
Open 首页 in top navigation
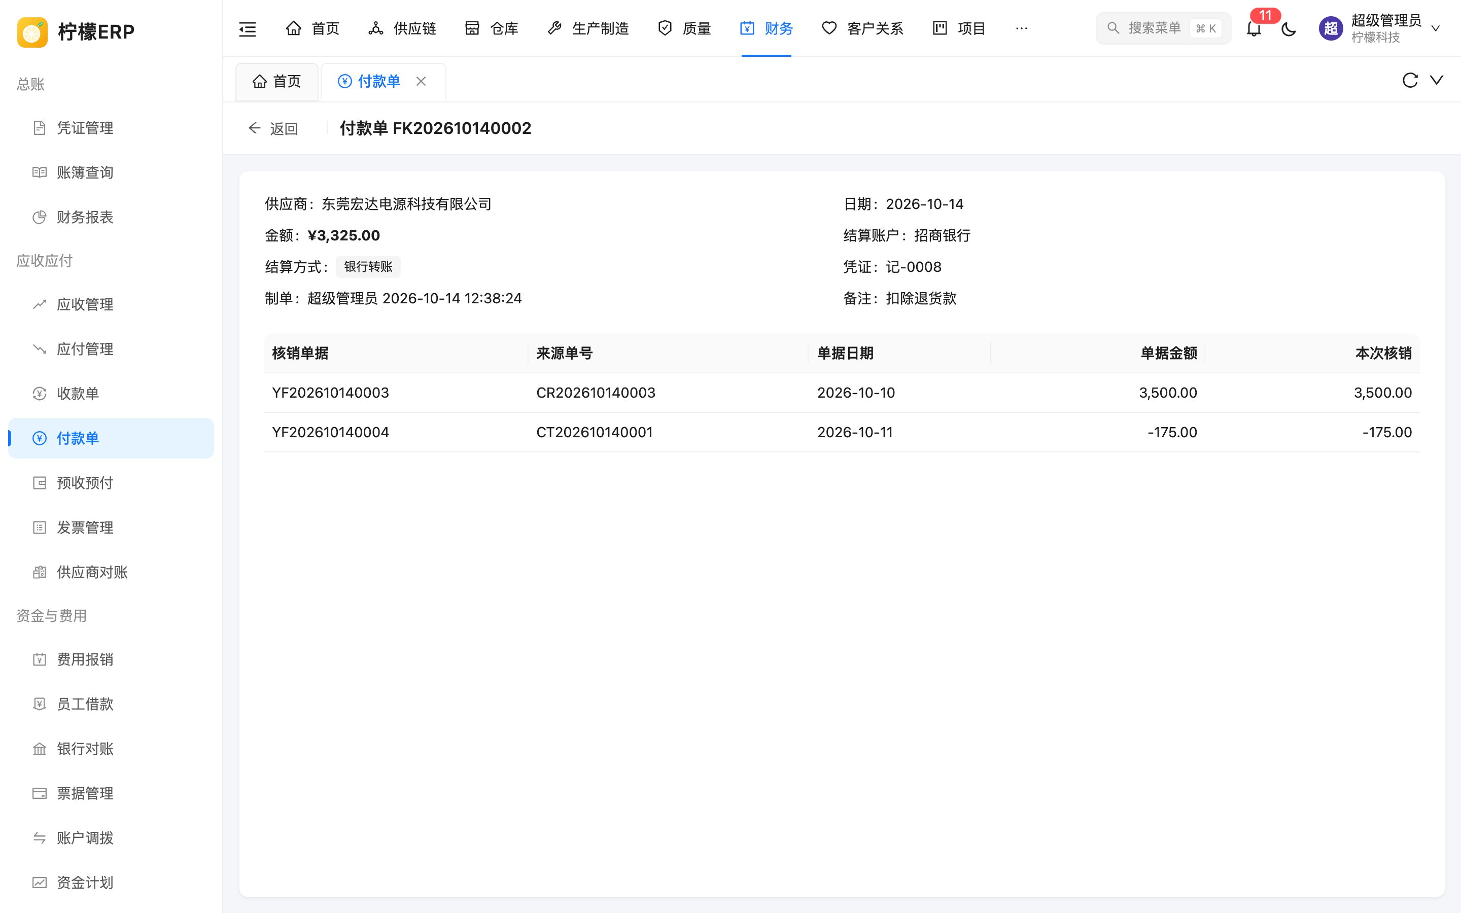(312, 28)
